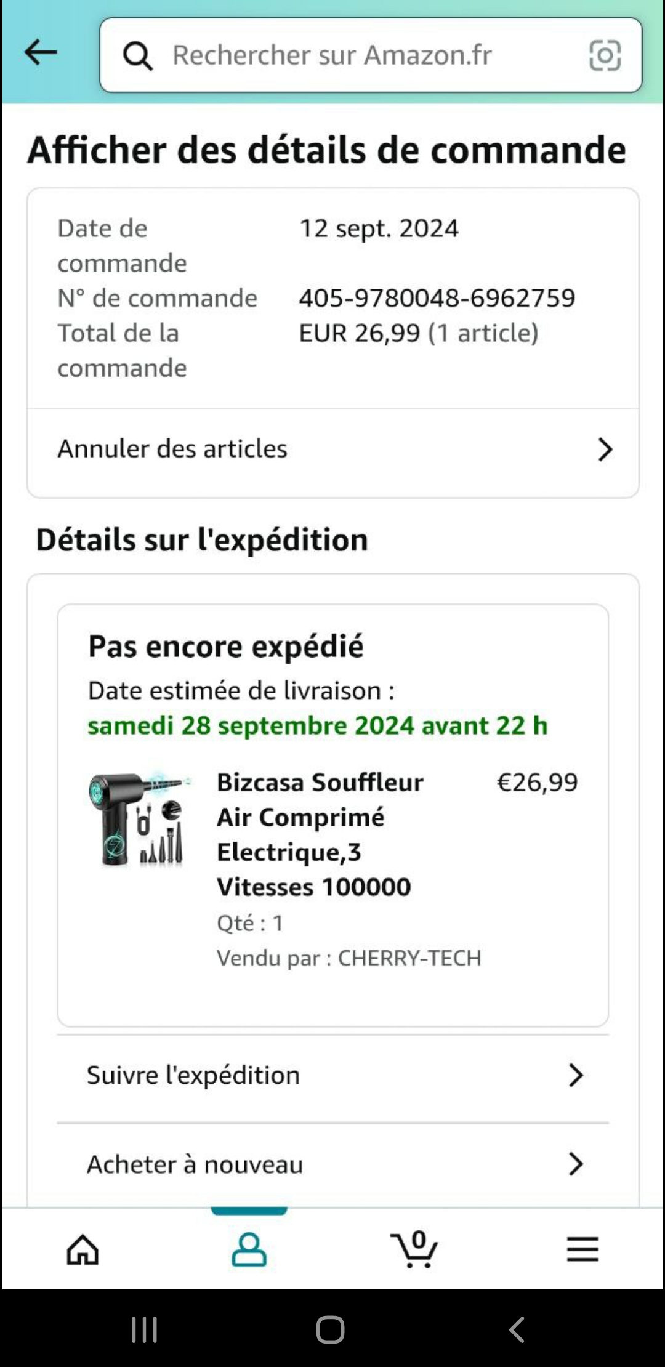This screenshot has width=665, height=1367.
Task: Tap the Suivre l'expédition label
Action: click(193, 1075)
